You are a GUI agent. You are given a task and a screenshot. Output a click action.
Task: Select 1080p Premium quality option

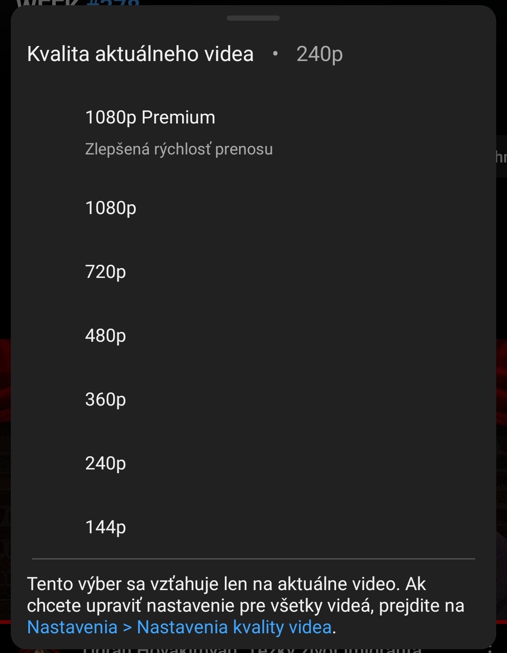[x=150, y=117]
